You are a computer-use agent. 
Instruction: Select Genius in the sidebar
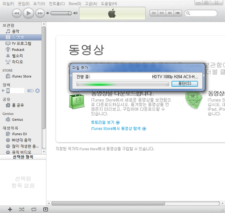21,119
